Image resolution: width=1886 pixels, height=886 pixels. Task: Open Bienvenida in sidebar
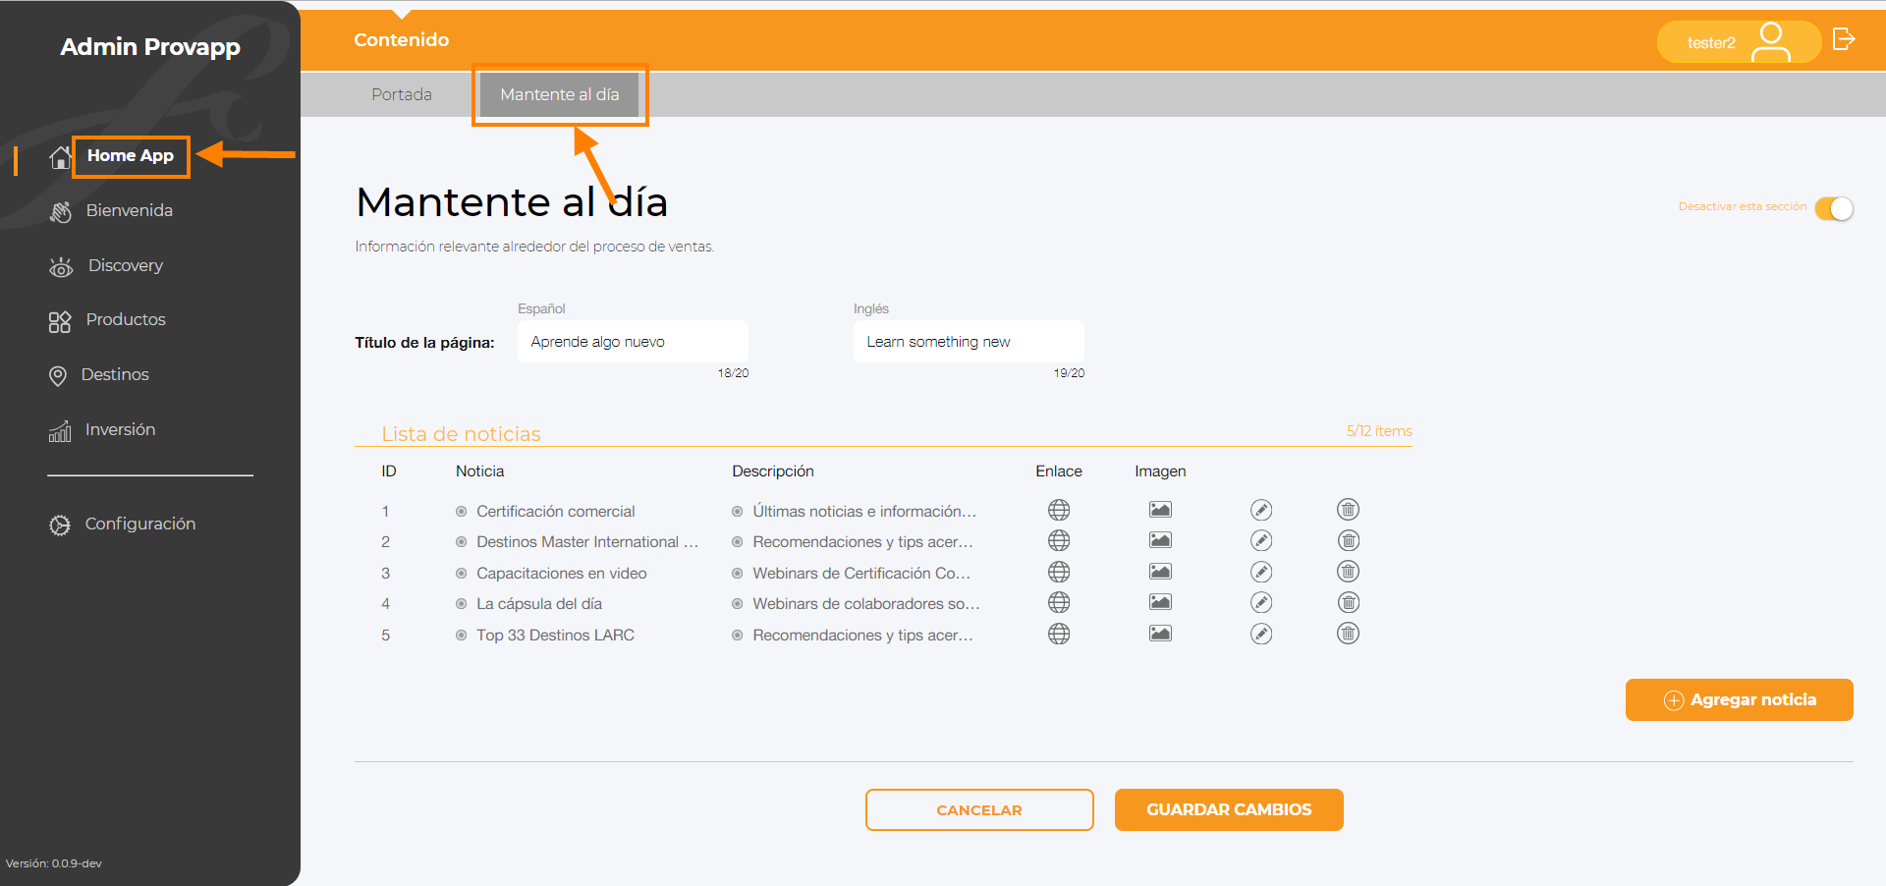(x=129, y=210)
